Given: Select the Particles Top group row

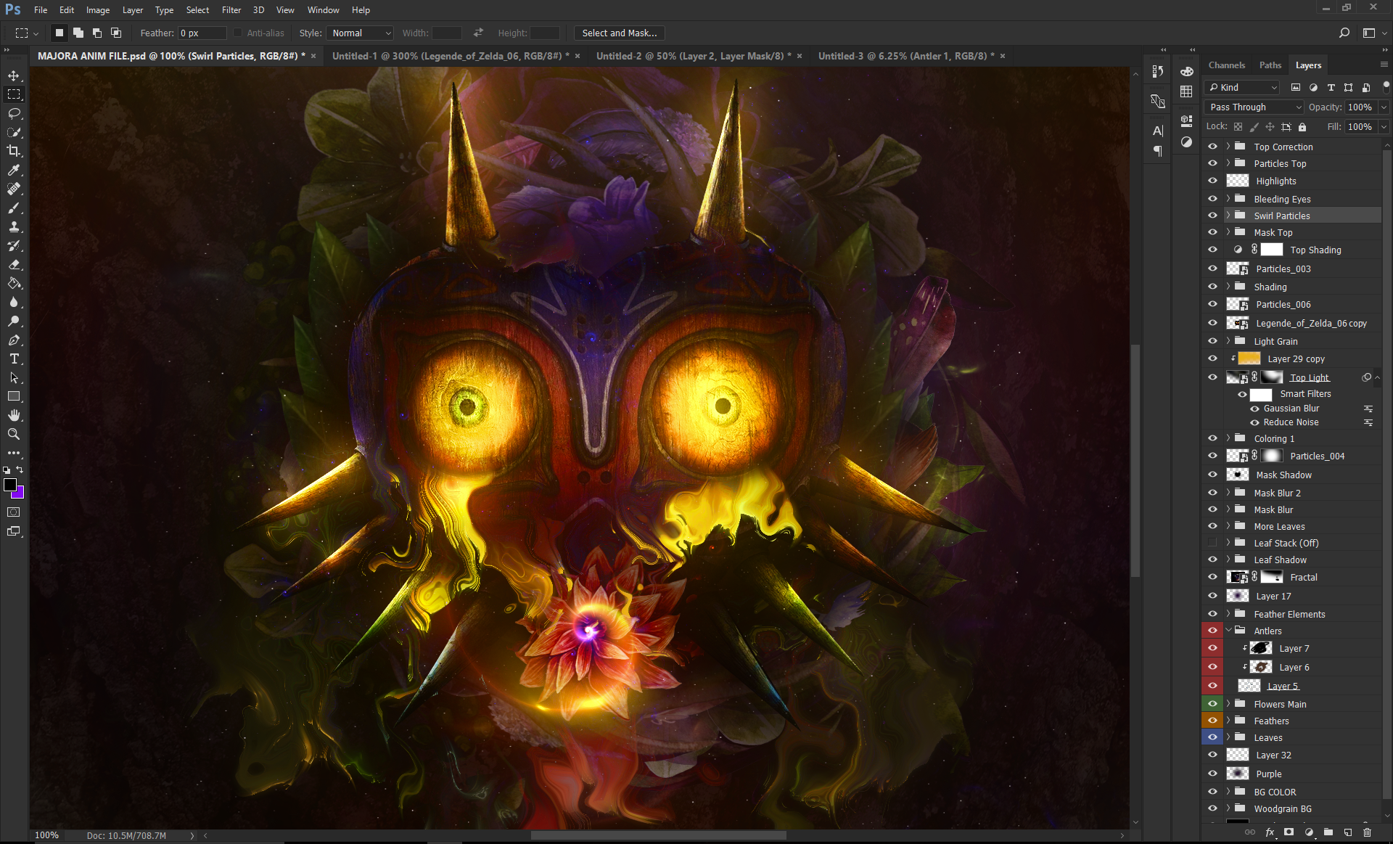Looking at the screenshot, I should click(x=1291, y=164).
